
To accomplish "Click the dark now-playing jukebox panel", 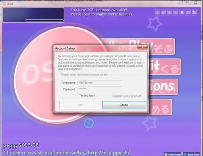I will point(33,15).
